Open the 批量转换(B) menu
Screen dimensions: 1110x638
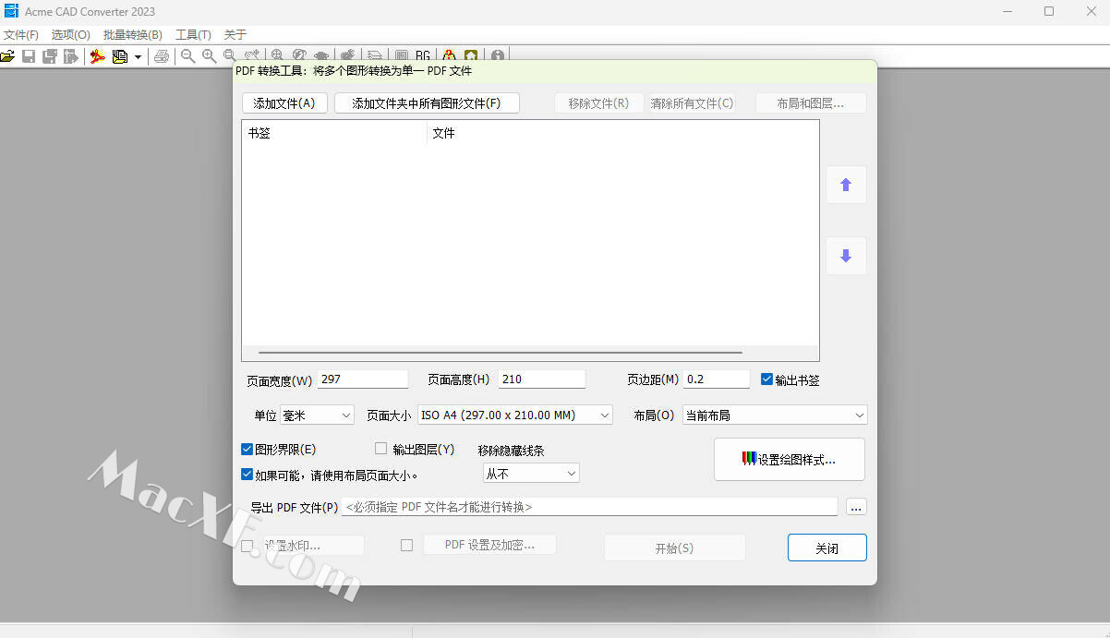coord(132,35)
